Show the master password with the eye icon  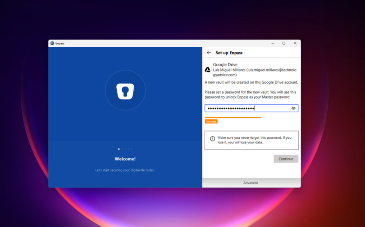point(293,108)
